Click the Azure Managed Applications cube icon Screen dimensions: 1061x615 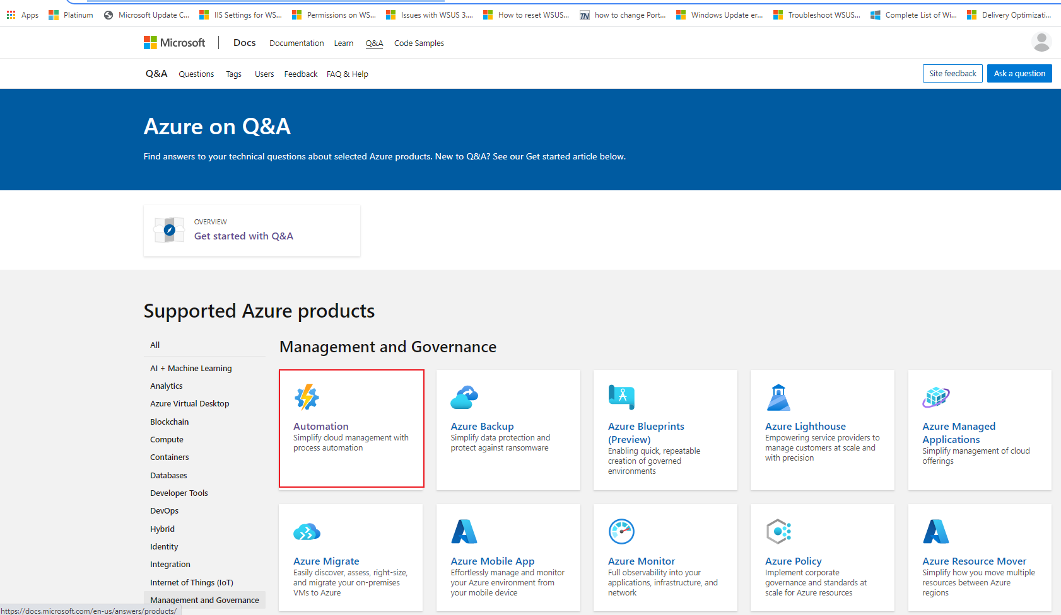(936, 397)
